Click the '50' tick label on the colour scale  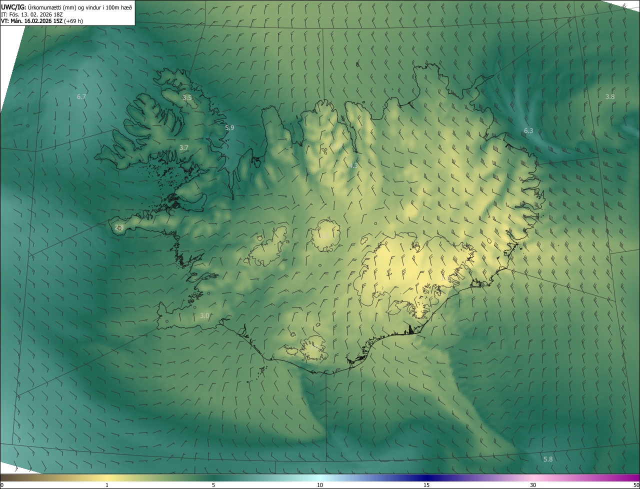(x=635, y=485)
